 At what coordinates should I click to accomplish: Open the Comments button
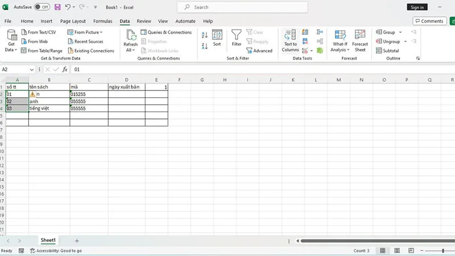(429, 21)
